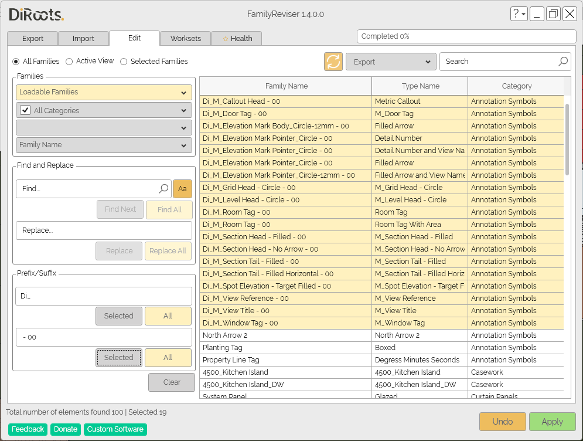Minimize the FamilyReviser window
Viewport: 583px width, 441px height.
[x=537, y=14]
